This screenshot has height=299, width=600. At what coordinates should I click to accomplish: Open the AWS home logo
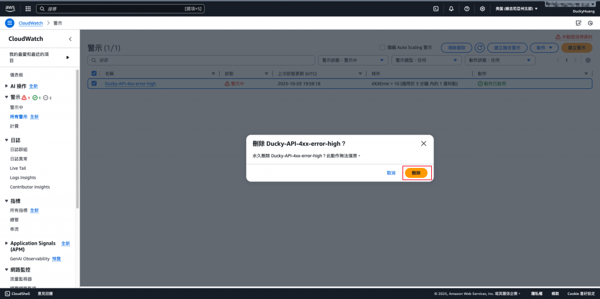tap(10, 8)
